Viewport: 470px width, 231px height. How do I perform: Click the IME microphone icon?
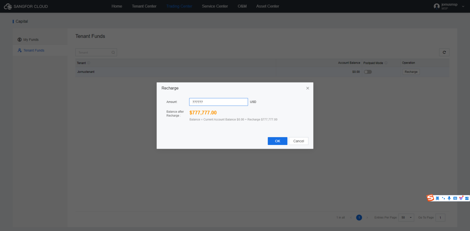(449, 198)
